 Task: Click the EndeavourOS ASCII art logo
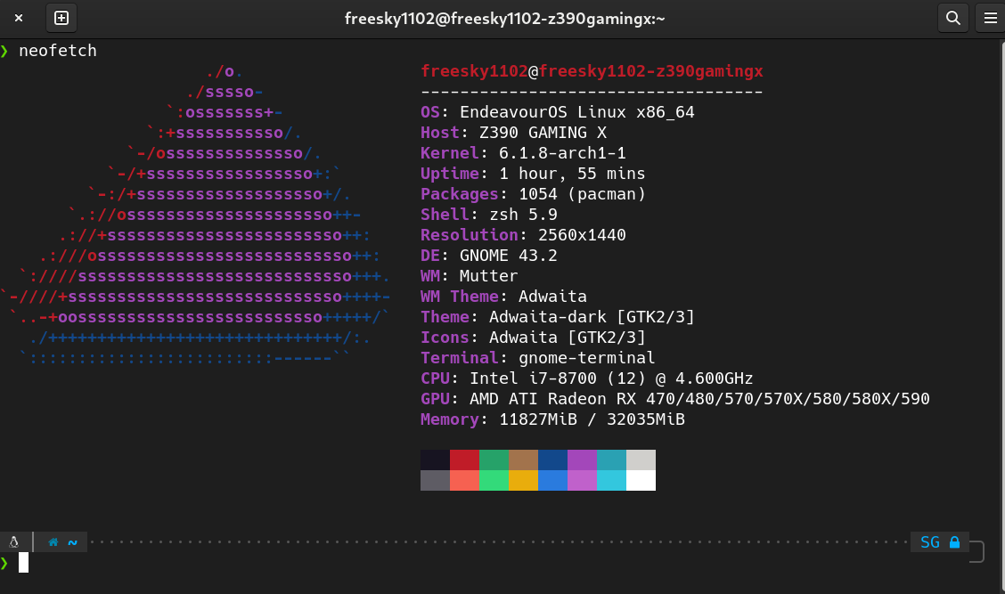195,215
